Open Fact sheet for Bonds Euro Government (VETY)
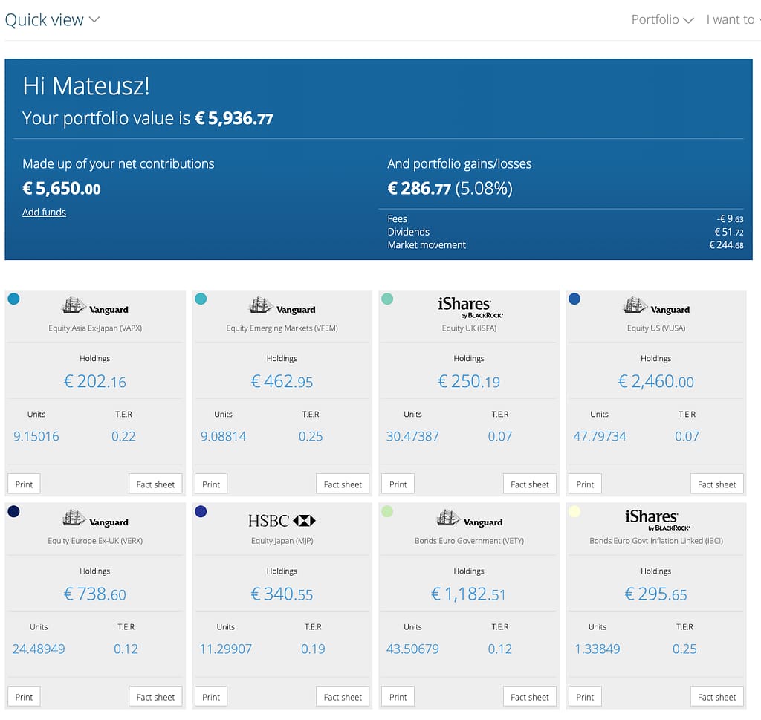This screenshot has width=761, height=720. [529, 697]
